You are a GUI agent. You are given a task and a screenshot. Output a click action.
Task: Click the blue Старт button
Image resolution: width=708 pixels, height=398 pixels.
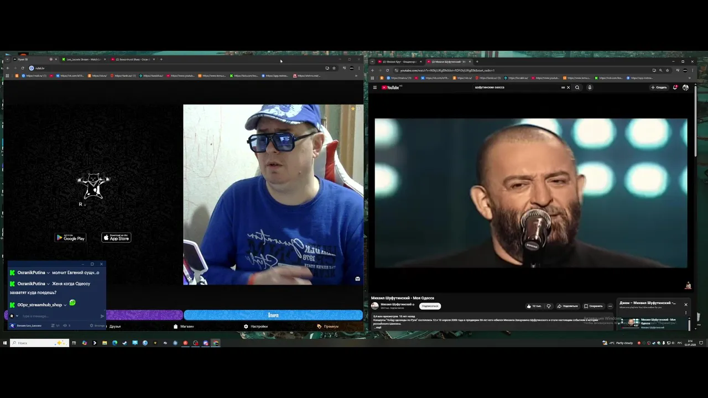click(273, 315)
